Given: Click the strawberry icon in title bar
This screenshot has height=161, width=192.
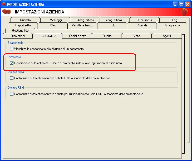Looking at the screenshot, I should pos(4,4).
